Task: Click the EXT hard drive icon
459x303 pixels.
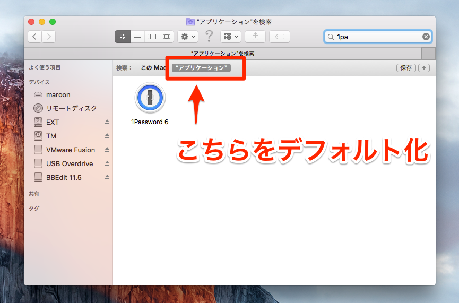Action: tap(38, 122)
